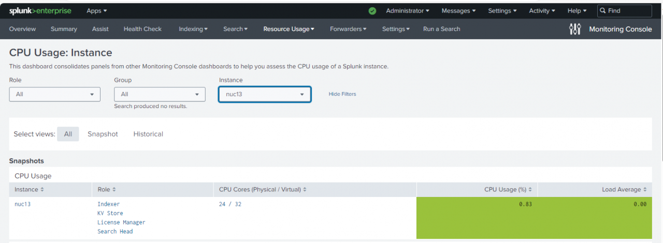
Task: Sort by CPU Usage (%) column arrows
Action: (x=530, y=190)
